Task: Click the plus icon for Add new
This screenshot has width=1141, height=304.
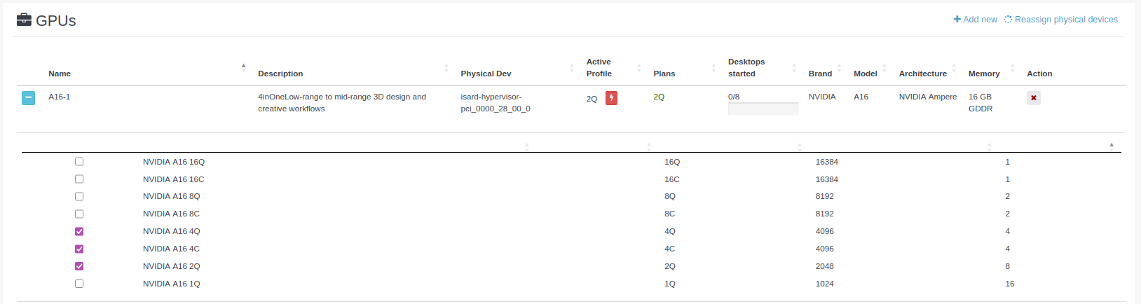Action: tap(957, 20)
